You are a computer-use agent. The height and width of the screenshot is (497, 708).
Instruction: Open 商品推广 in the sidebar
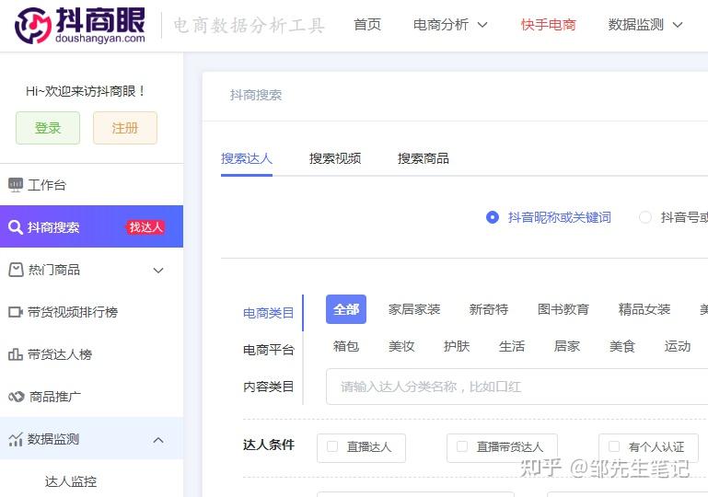tap(91, 397)
